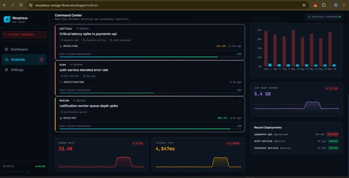
Task: Click the Incidents count badge
Action: 42,59
